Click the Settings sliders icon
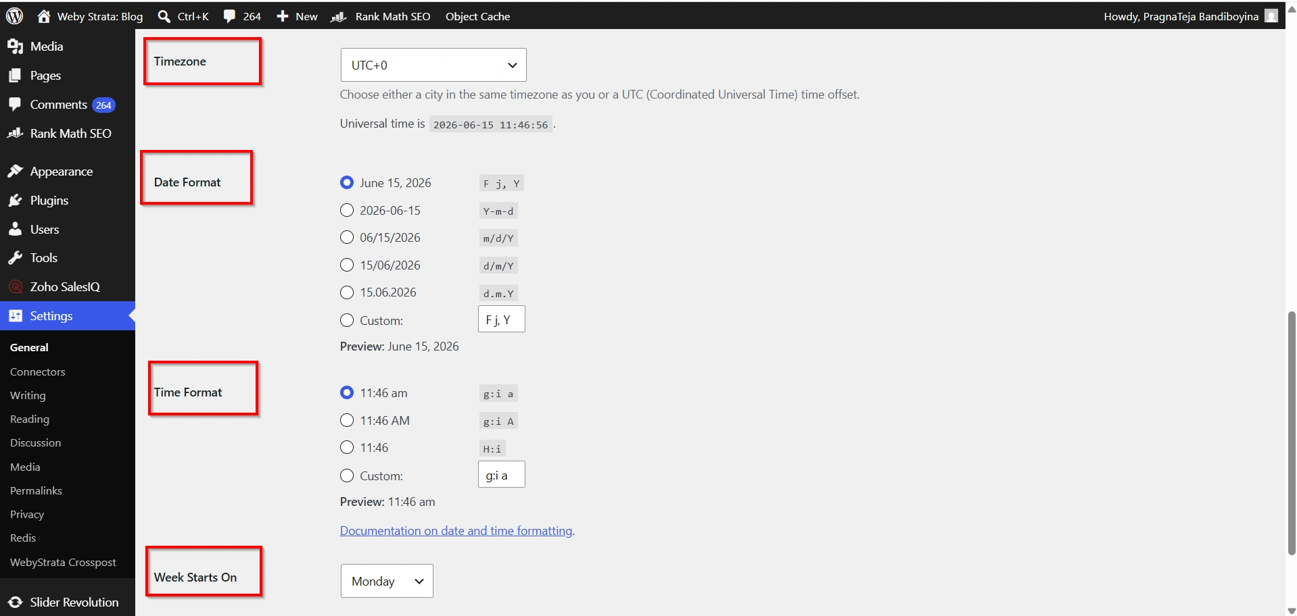Viewport: 1297px width, 616px height. pyautogui.click(x=15, y=316)
